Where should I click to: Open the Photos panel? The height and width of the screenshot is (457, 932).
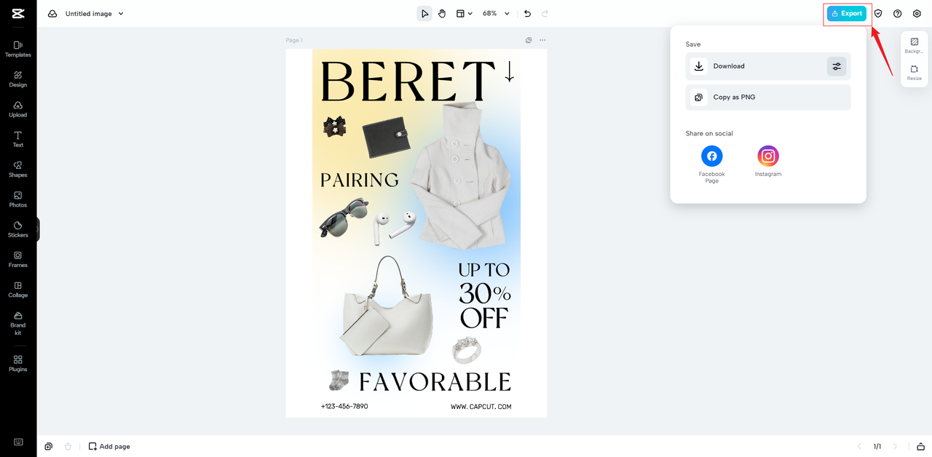(17, 199)
